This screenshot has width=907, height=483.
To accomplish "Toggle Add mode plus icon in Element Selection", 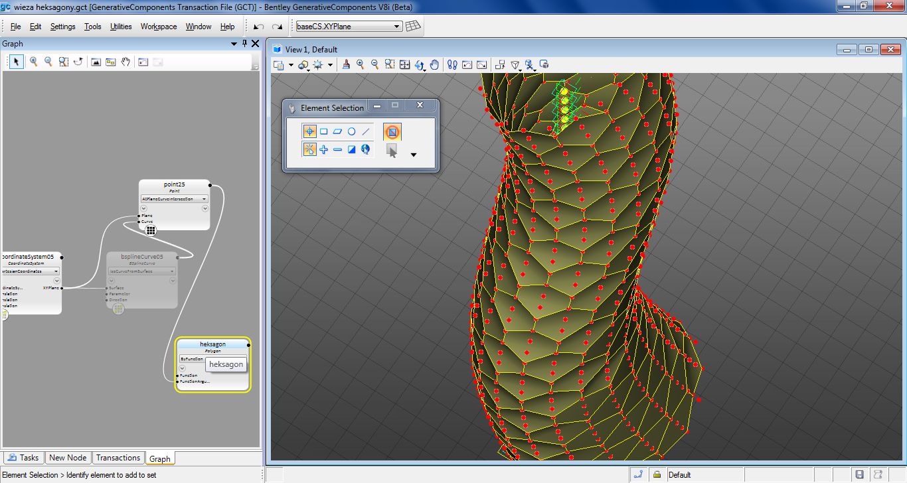I will pos(323,149).
